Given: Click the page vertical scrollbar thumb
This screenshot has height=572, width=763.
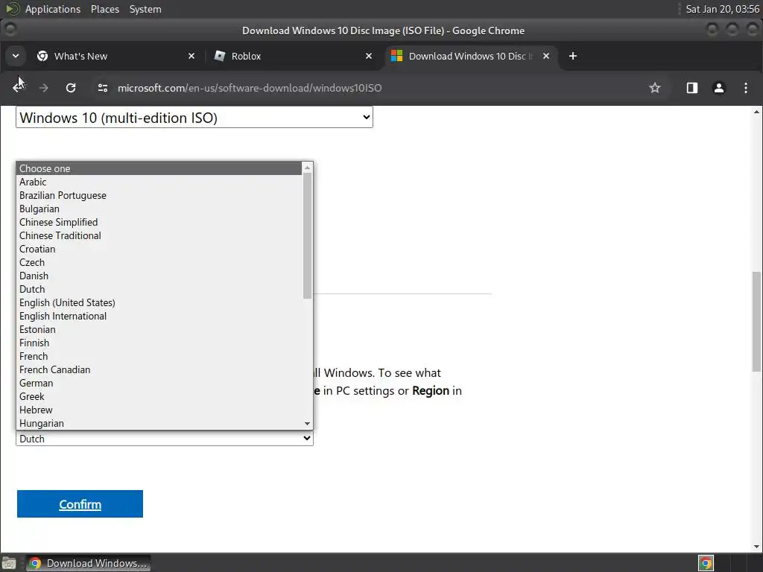Looking at the screenshot, I should pos(756,322).
